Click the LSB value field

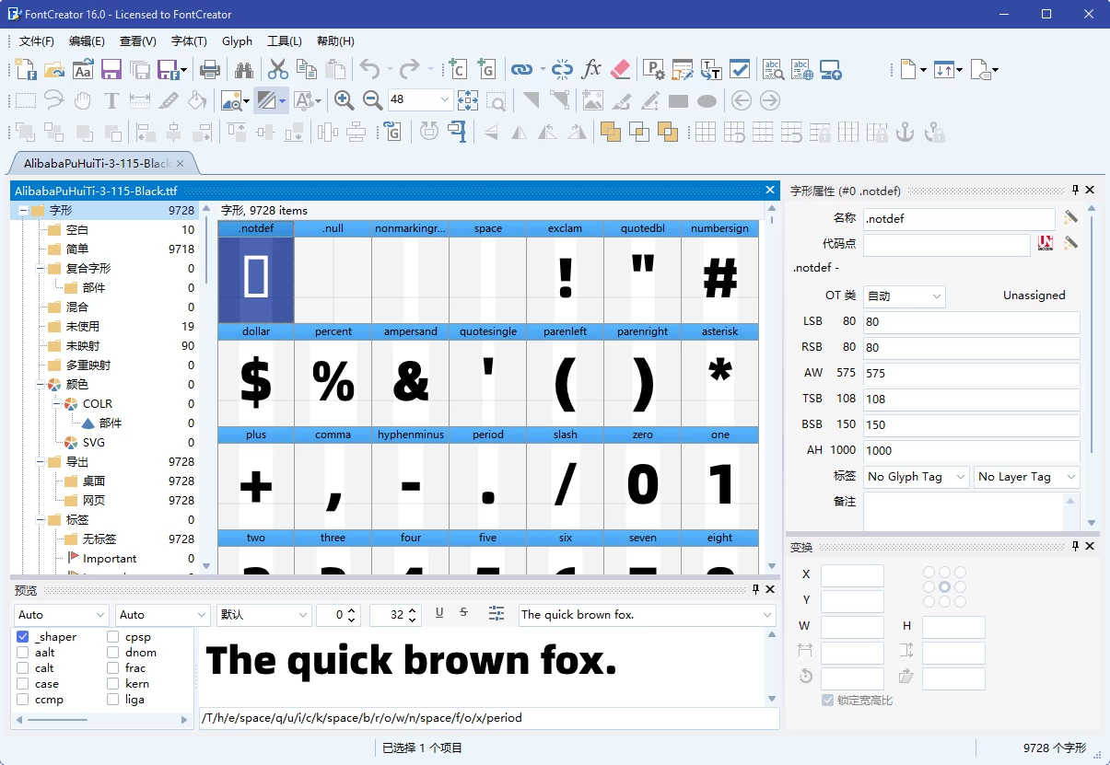coord(971,322)
